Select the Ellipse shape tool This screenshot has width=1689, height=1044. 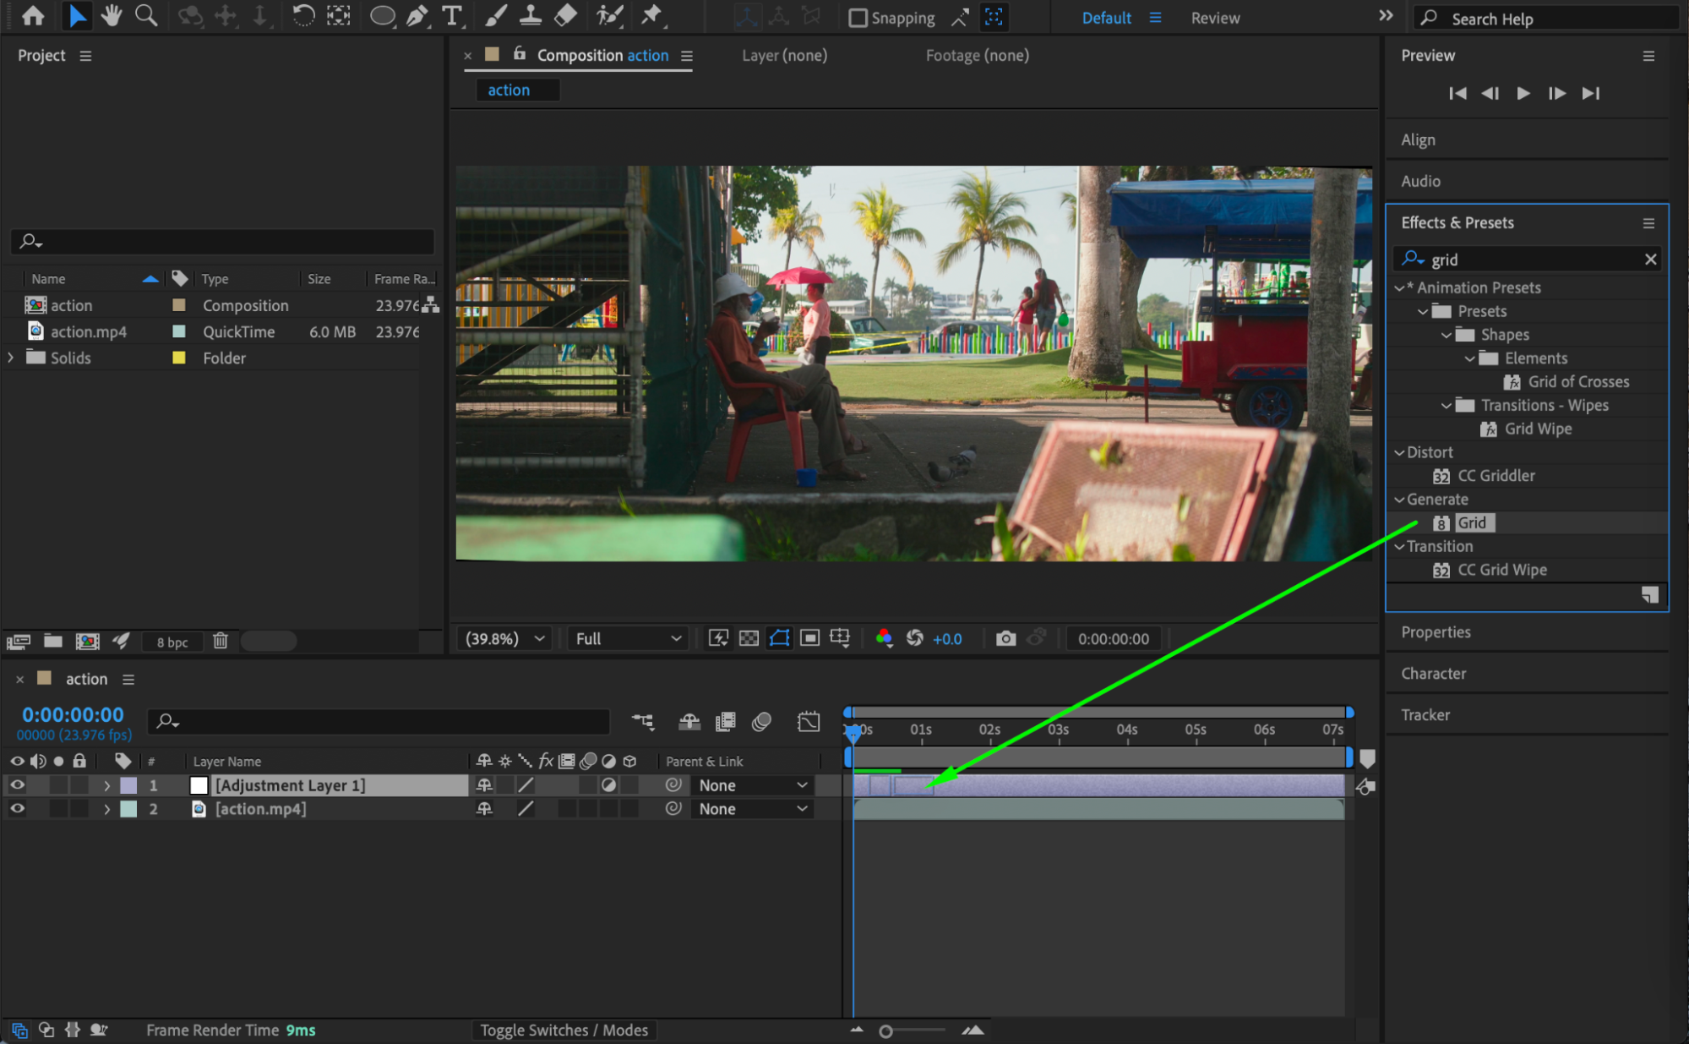coord(382,15)
